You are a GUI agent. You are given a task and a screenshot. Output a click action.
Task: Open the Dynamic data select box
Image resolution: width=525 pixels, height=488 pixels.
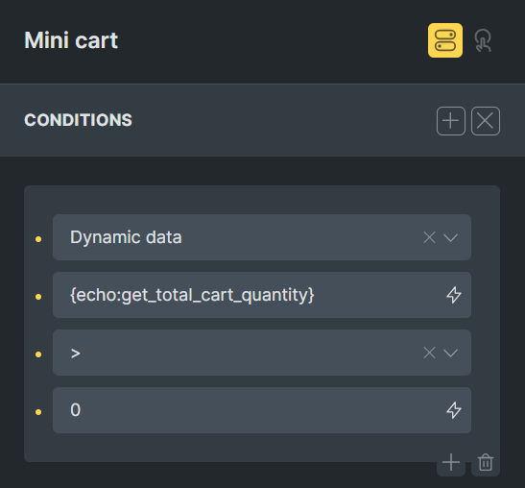pos(262,237)
